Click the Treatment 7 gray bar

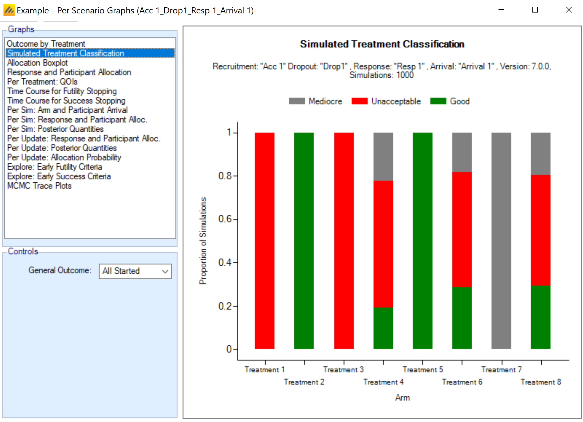coord(501,241)
